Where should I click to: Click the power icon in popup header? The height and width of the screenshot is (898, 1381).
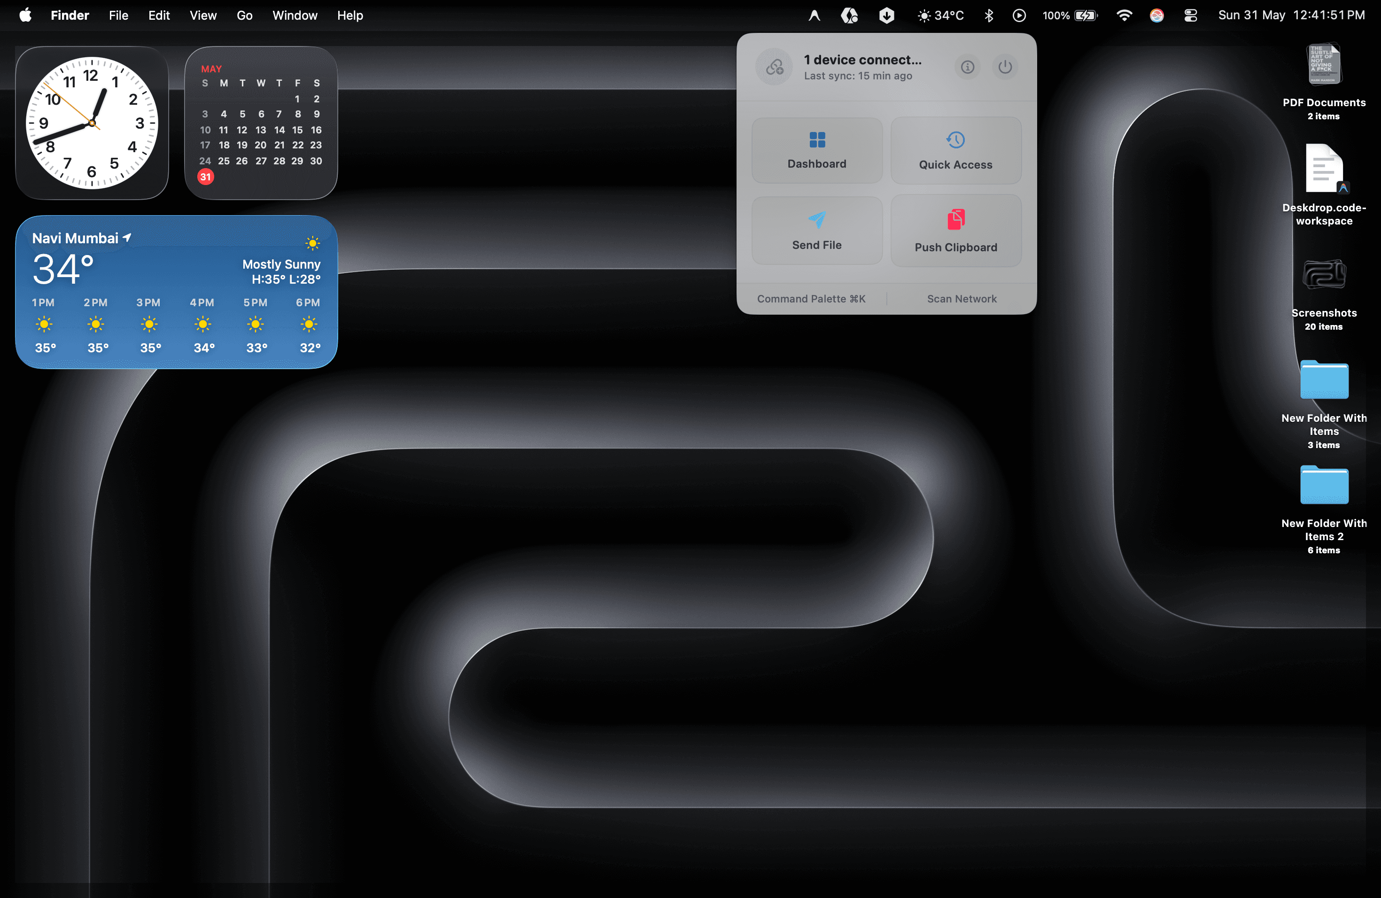coord(1005,67)
